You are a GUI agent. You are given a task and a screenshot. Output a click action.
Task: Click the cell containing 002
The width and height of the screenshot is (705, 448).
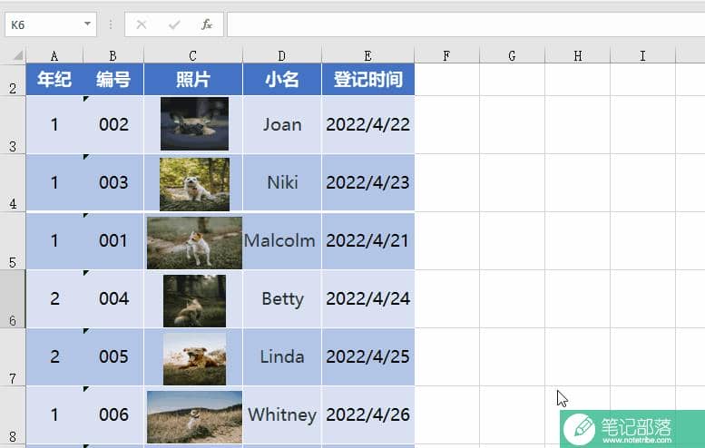tap(113, 125)
